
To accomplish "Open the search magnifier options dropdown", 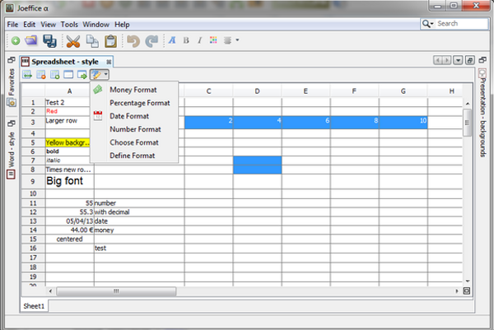I will [428, 24].
